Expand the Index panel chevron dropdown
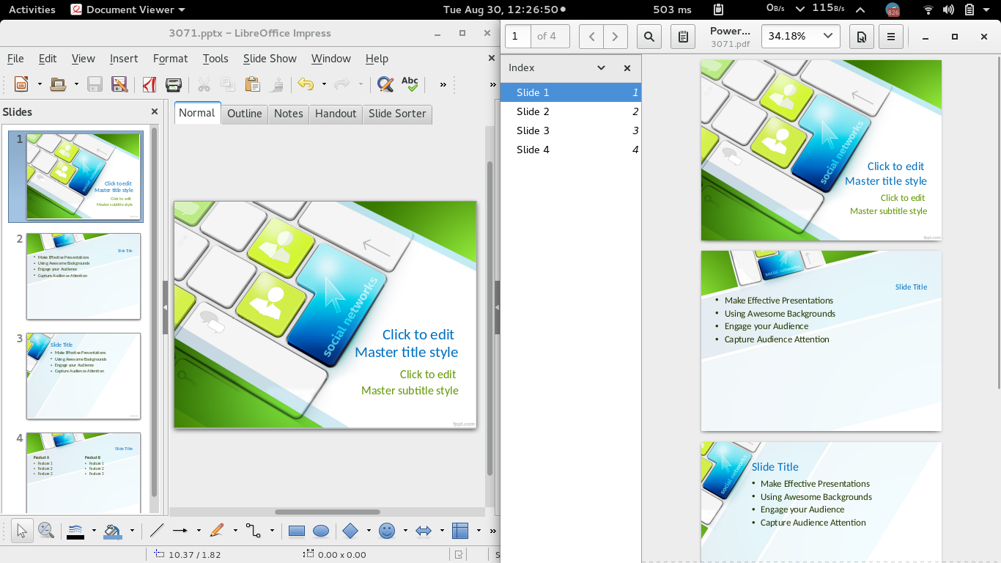 (x=601, y=67)
